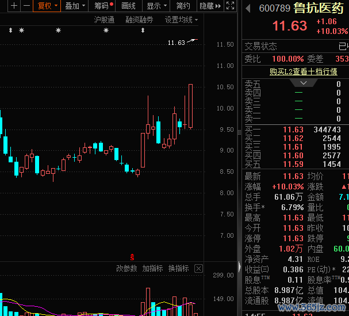Viewport: 349px width, 316px height.
Task: Click 涨停 price 11.63
Action: pos(293,238)
